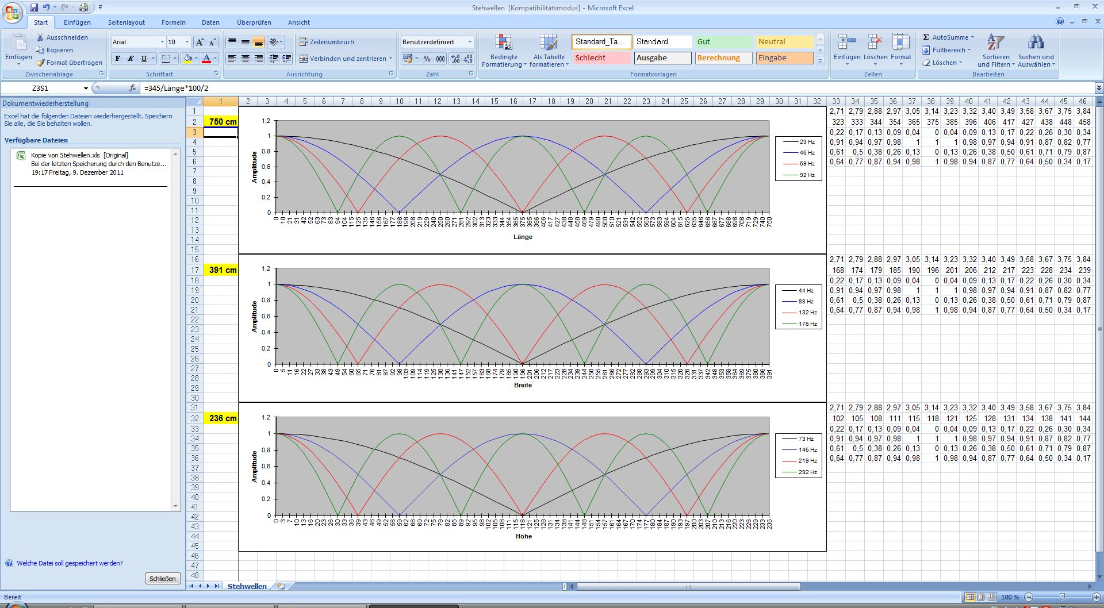The width and height of the screenshot is (1104, 608).
Task: Open the Seitenlayout ribbon tab
Action: [126, 22]
